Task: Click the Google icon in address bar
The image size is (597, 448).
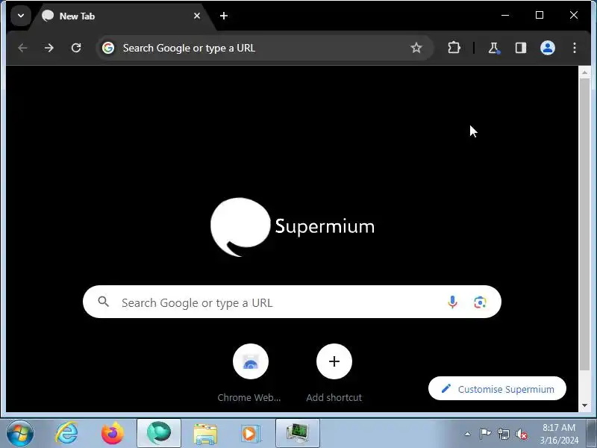Action: [108, 48]
